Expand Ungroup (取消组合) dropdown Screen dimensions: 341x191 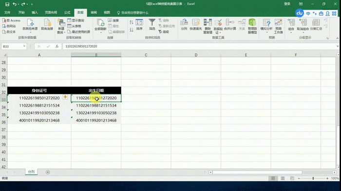303,32
